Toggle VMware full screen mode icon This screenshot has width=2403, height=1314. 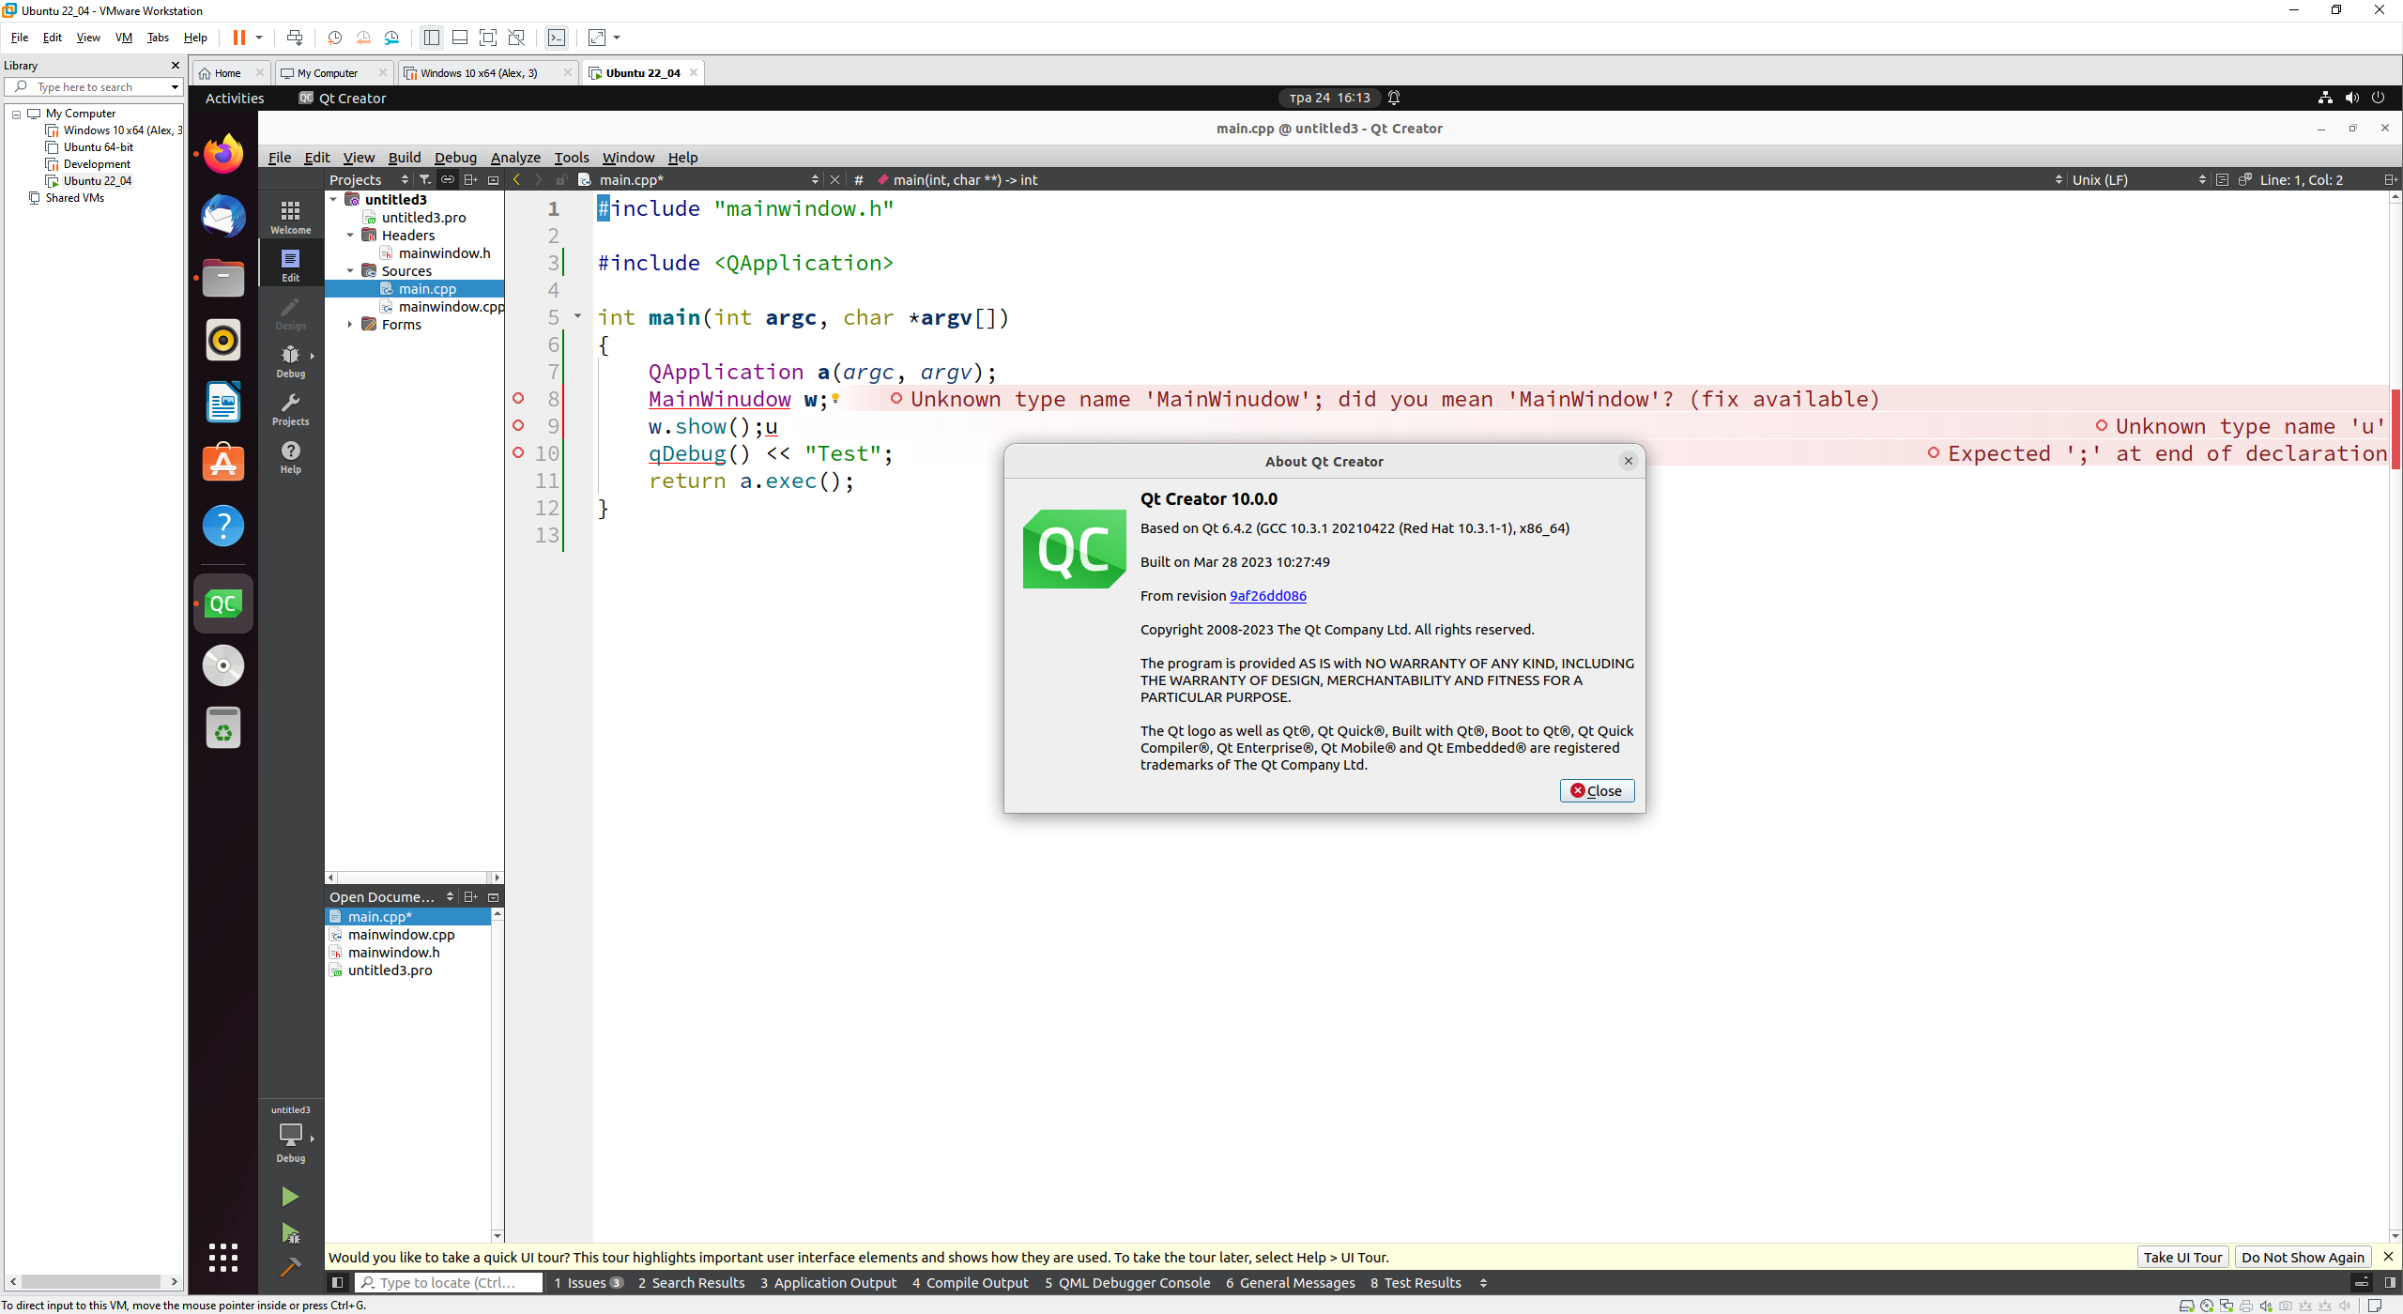point(488,38)
